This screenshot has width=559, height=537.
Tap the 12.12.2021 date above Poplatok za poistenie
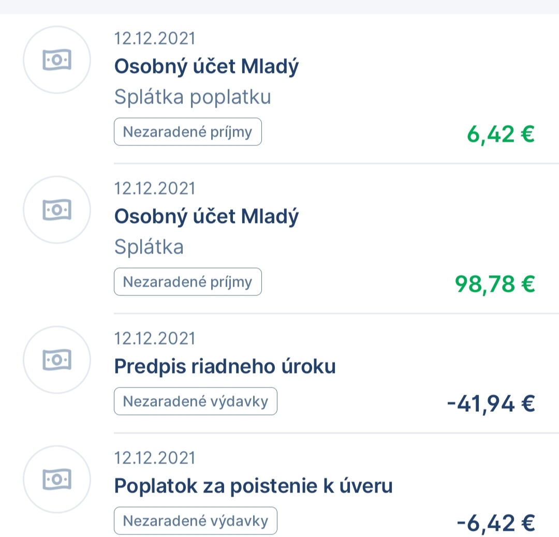155,458
